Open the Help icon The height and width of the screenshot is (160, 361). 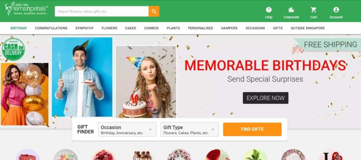(269, 10)
